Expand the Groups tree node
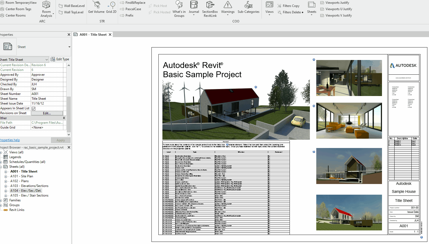The image size is (429, 244). 1,205
